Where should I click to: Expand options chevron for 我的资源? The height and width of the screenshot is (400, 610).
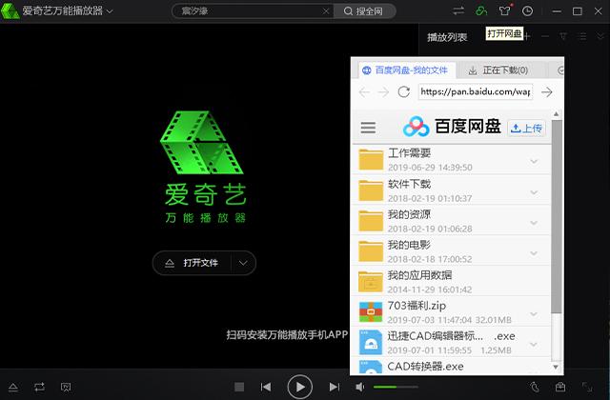[x=534, y=223]
